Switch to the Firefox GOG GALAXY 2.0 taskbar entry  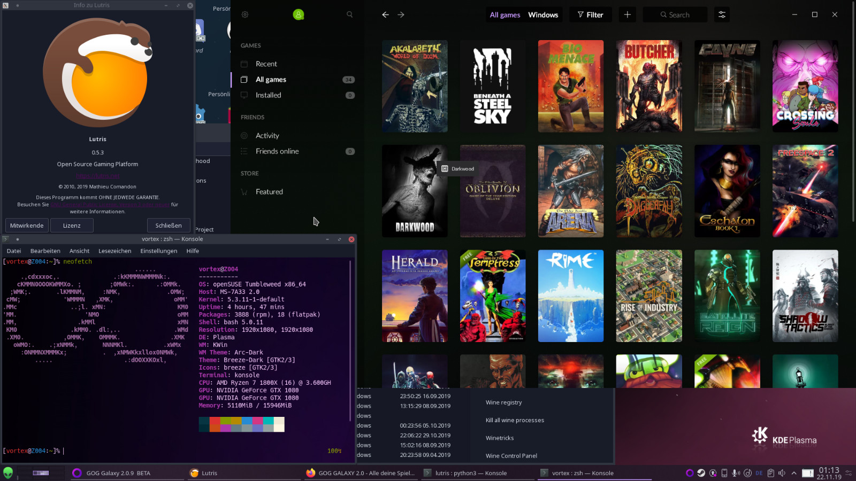coord(361,473)
